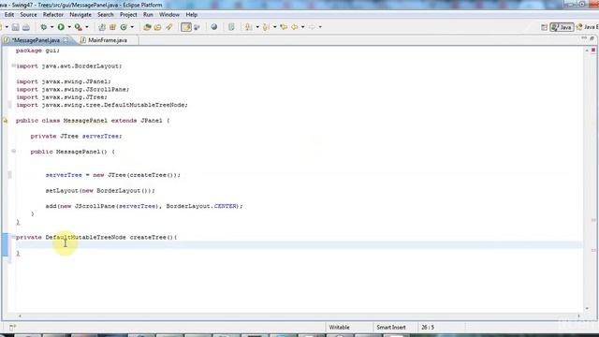The image size is (599, 337).
Task: Open the Source menu
Action: 28,15
